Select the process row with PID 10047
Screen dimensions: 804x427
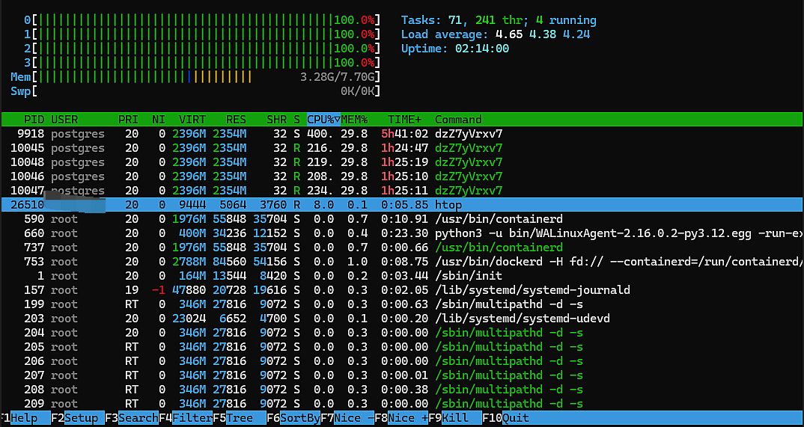tap(402, 191)
